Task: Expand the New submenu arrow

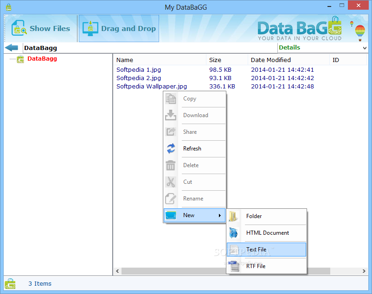Action: [220, 215]
